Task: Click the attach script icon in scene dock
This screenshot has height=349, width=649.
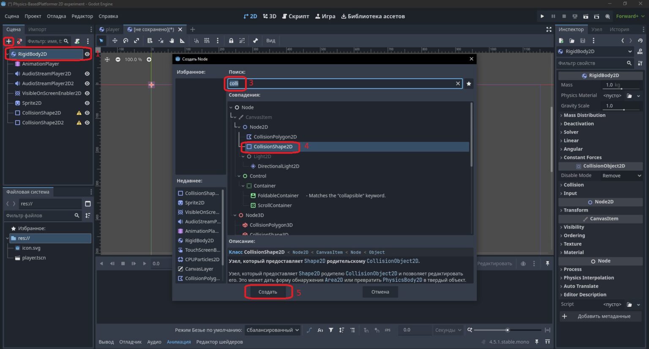Action: point(77,41)
